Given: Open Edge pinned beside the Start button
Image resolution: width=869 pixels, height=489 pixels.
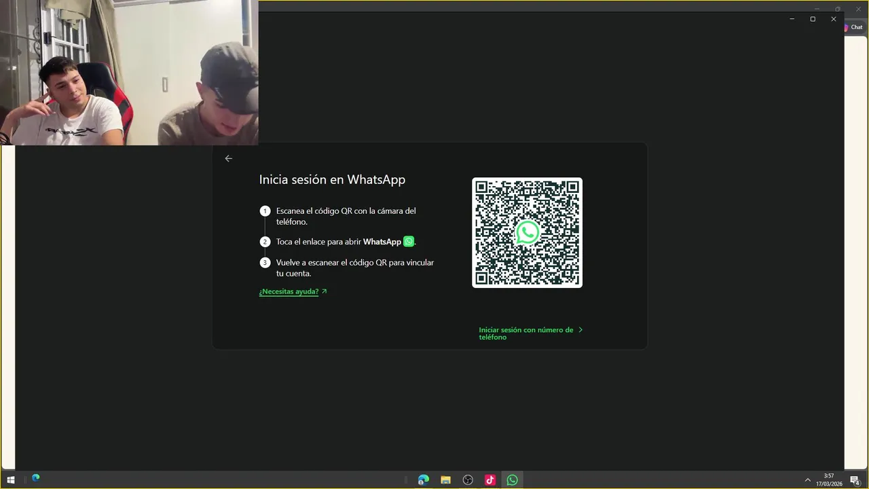Looking at the screenshot, I should [35, 478].
